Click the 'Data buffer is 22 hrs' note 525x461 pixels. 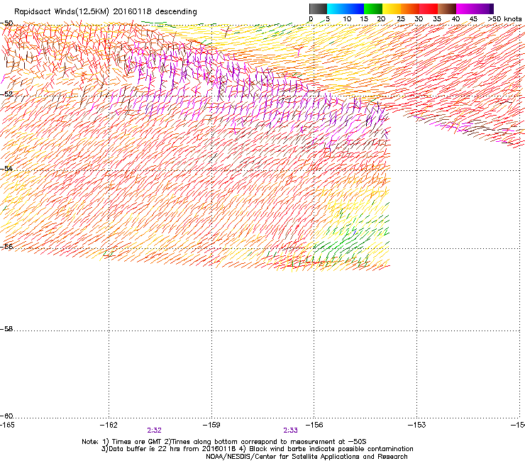point(257,449)
